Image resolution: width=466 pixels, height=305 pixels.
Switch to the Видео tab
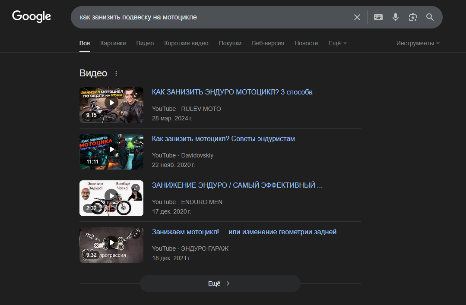[145, 44]
